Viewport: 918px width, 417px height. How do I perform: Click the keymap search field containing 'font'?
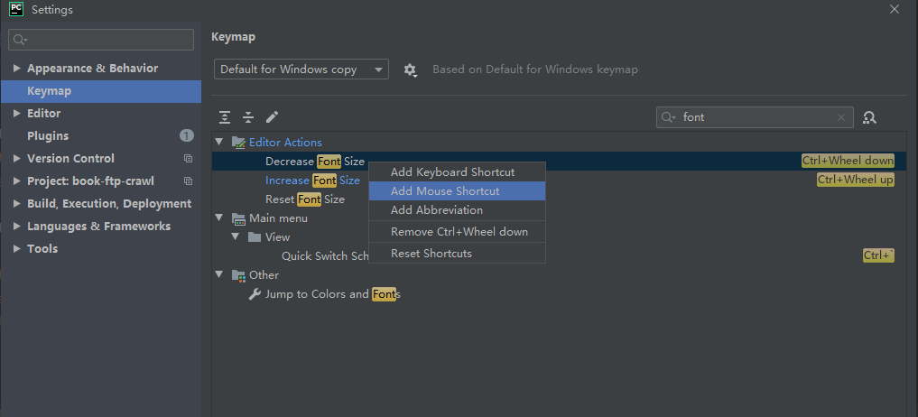755,117
